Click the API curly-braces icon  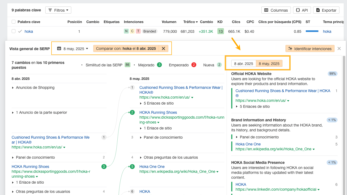298,10
